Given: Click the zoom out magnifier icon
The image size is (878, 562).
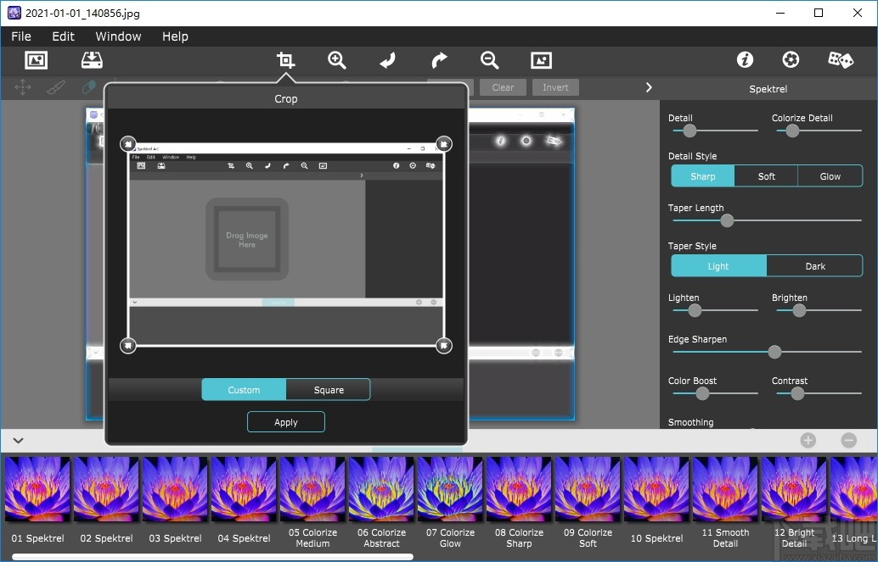Looking at the screenshot, I should pos(489,60).
